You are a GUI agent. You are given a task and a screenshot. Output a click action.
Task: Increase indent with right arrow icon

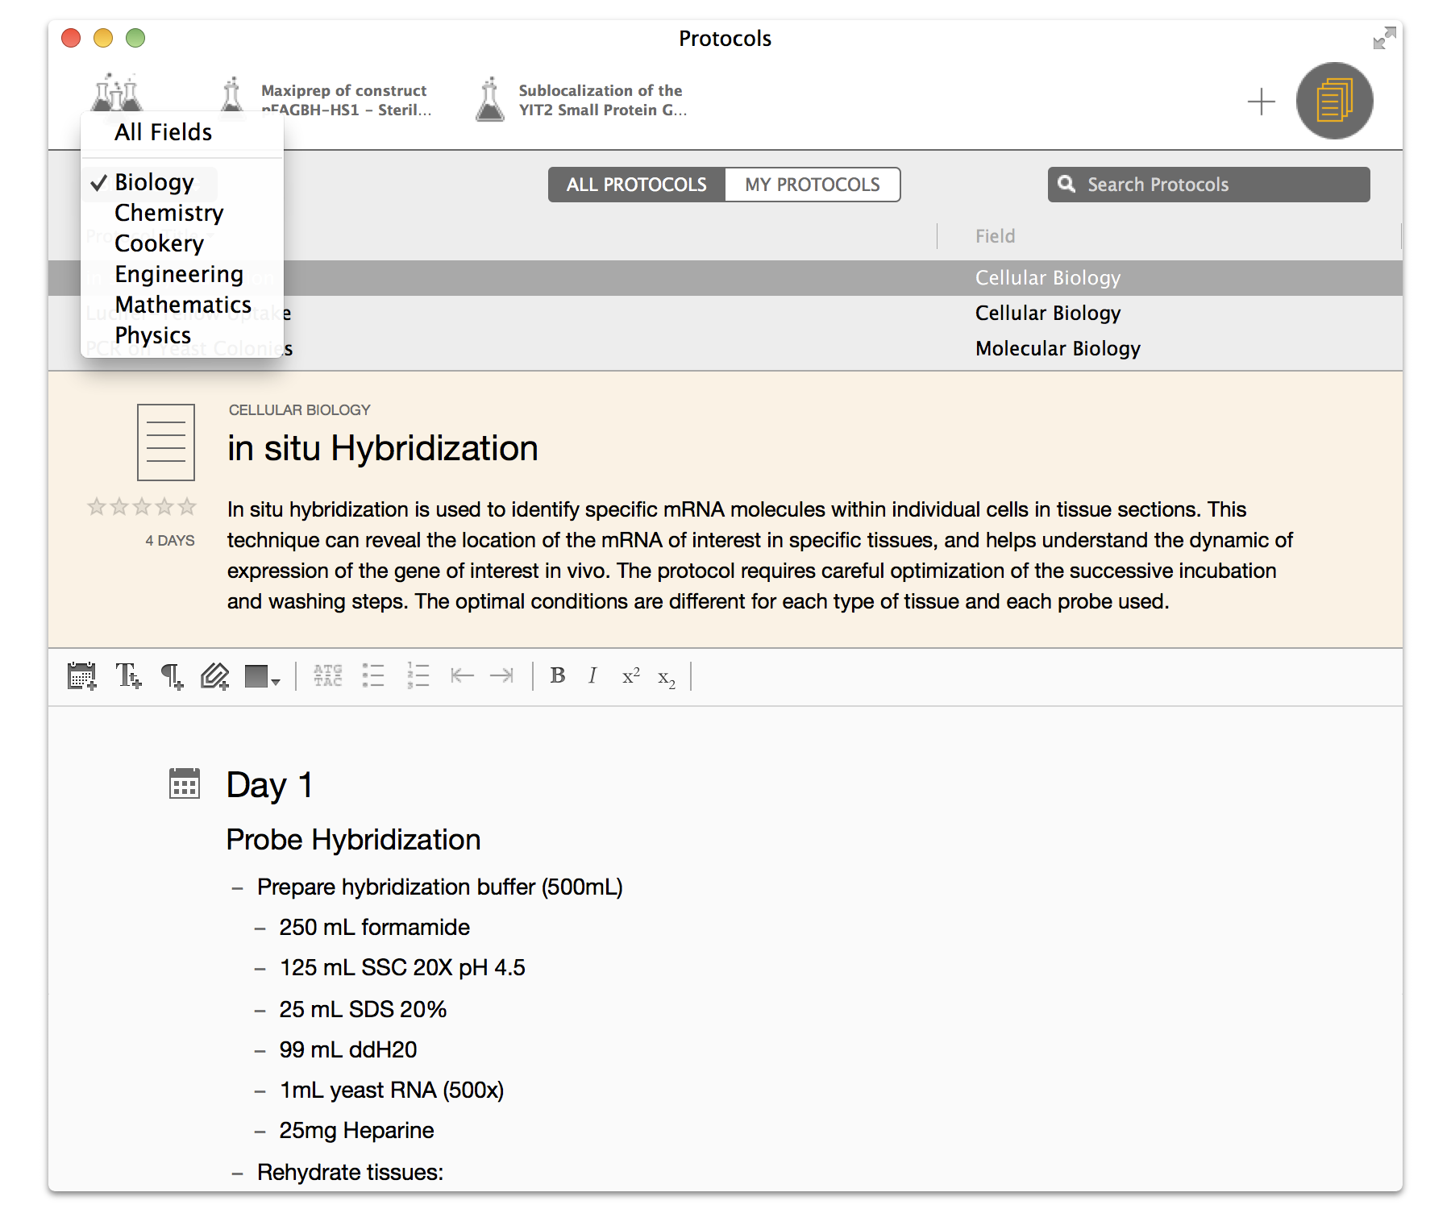coord(502,675)
